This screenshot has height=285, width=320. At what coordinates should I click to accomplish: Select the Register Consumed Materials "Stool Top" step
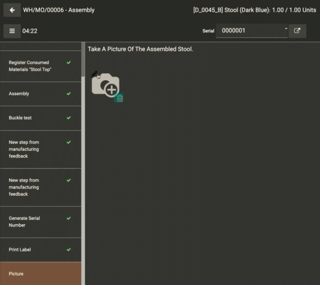[x=41, y=66]
